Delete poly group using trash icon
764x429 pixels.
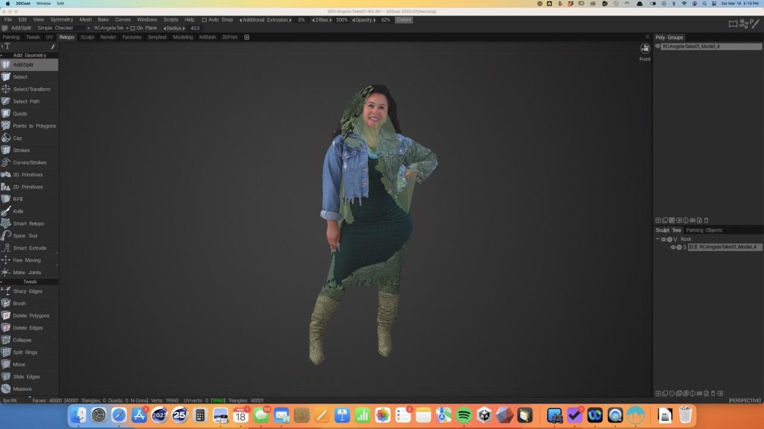[706, 220]
